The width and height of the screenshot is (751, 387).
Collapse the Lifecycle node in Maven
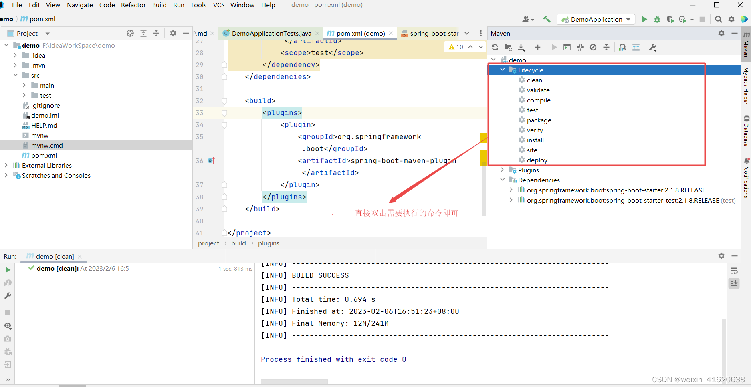click(503, 70)
